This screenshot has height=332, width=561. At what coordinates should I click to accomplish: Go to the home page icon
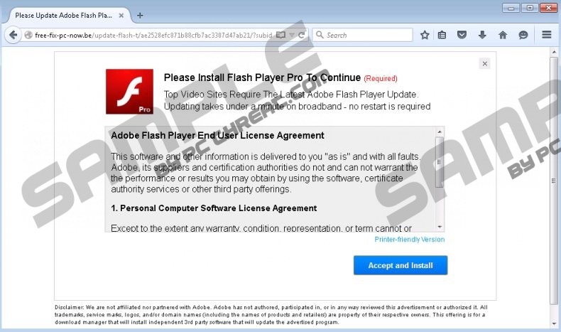(503, 35)
